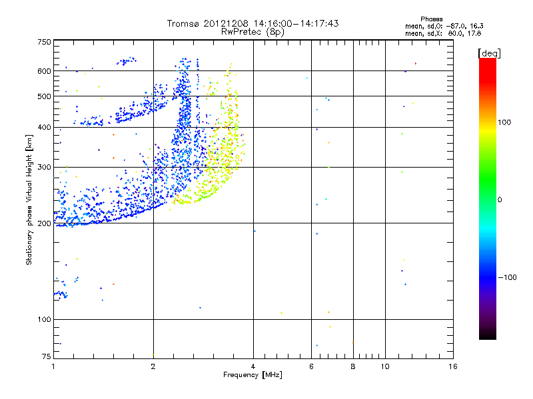Viewport: 533px width, 399px height.
Task: Click the '2' x-axis tick label
Action: 153,366
